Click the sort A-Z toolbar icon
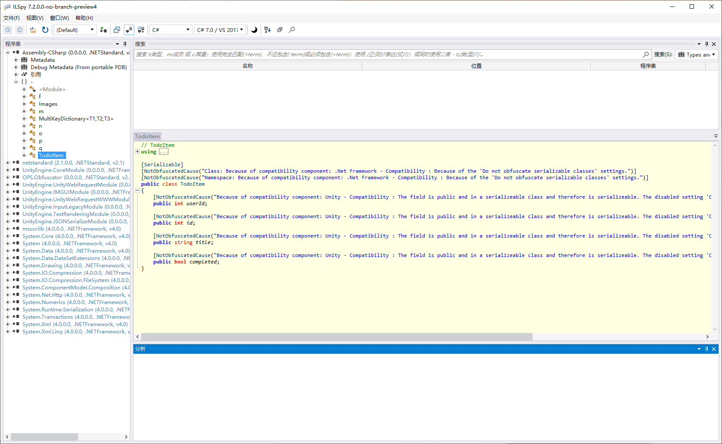The height and width of the screenshot is (444, 722). pos(268,30)
